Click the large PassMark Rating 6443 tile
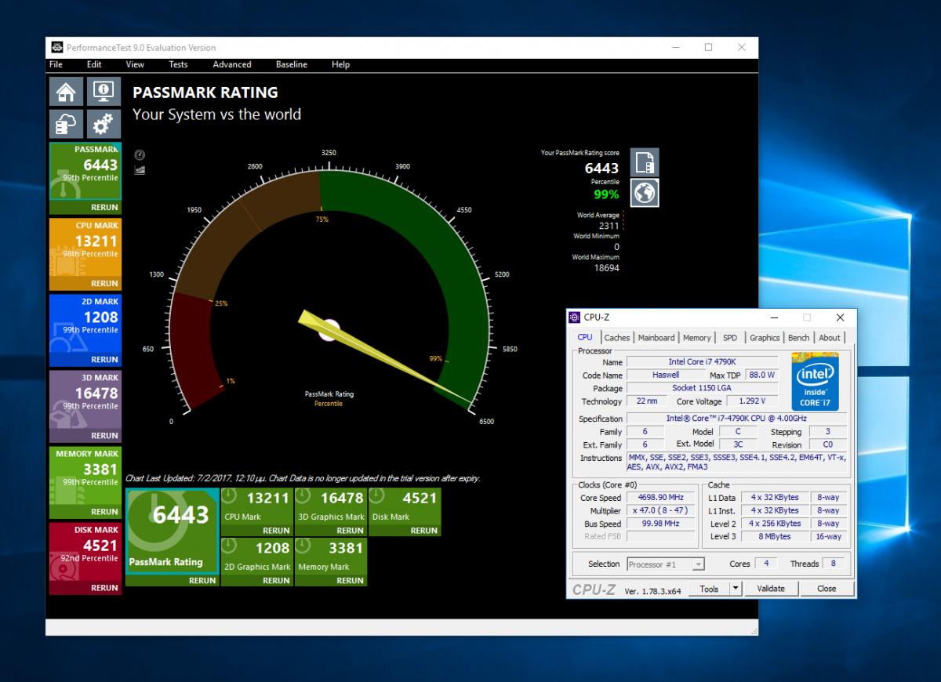The image size is (941, 682). 172,531
